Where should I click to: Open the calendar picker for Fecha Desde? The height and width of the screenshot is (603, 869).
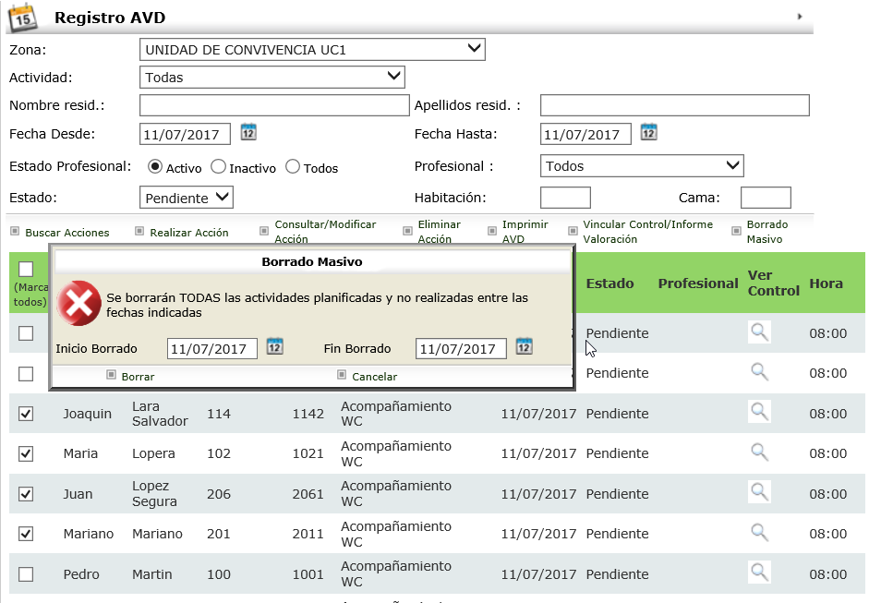coord(247,133)
